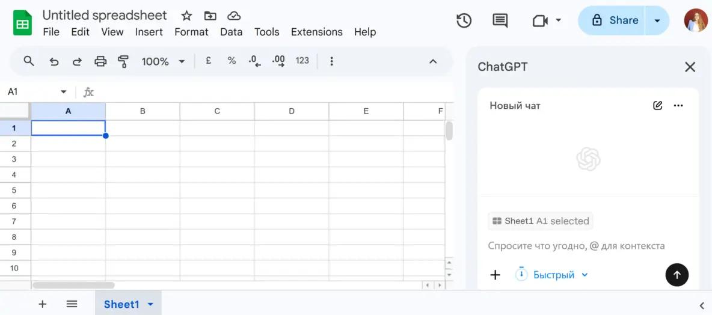
Task: Open the Google account avatar
Action: (x=696, y=20)
